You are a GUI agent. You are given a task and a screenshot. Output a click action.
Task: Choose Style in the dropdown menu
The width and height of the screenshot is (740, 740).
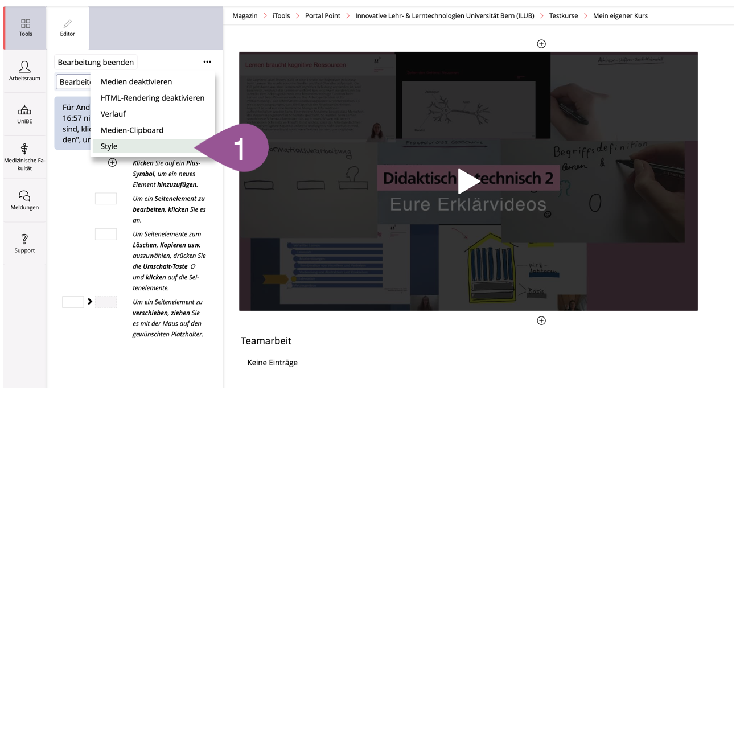pos(109,146)
